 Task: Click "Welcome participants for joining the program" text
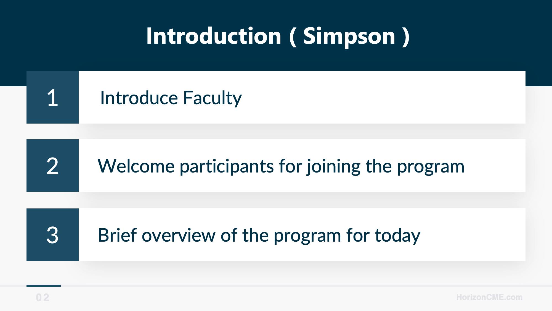click(281, 166)
